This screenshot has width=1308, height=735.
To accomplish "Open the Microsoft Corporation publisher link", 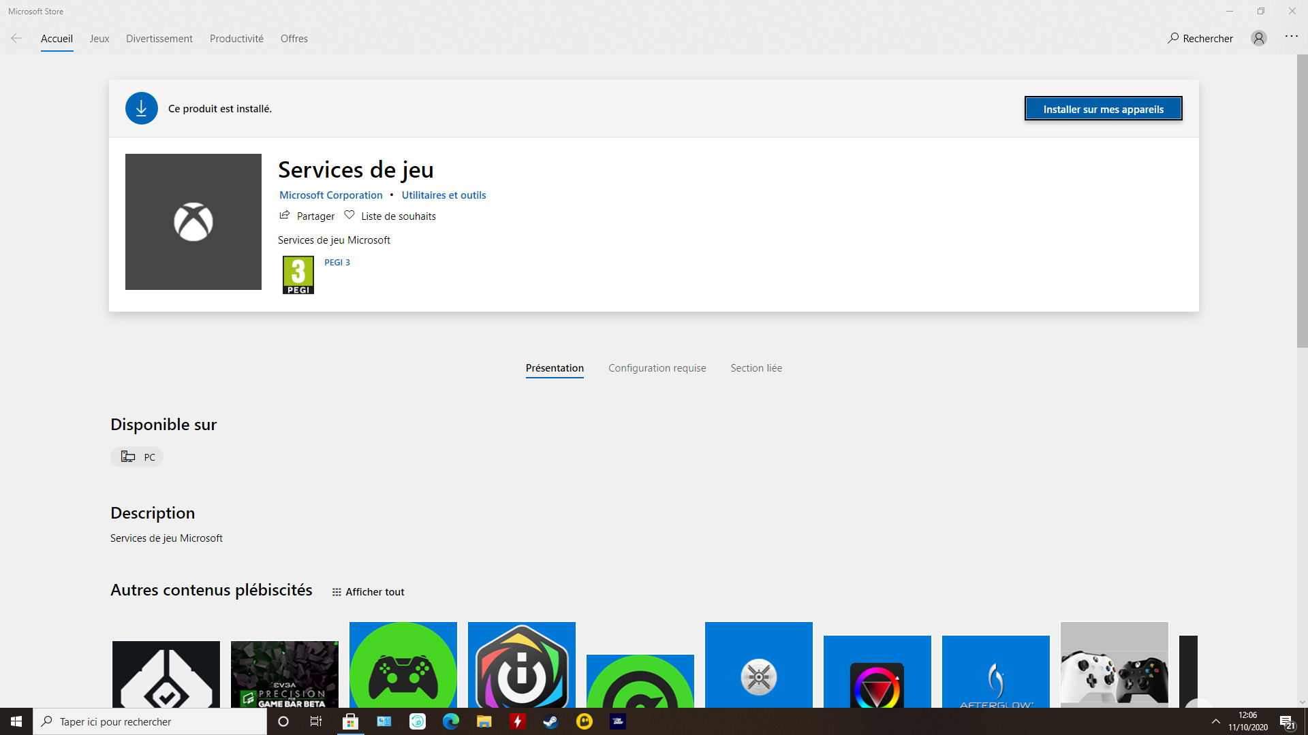I will (331, 195).
